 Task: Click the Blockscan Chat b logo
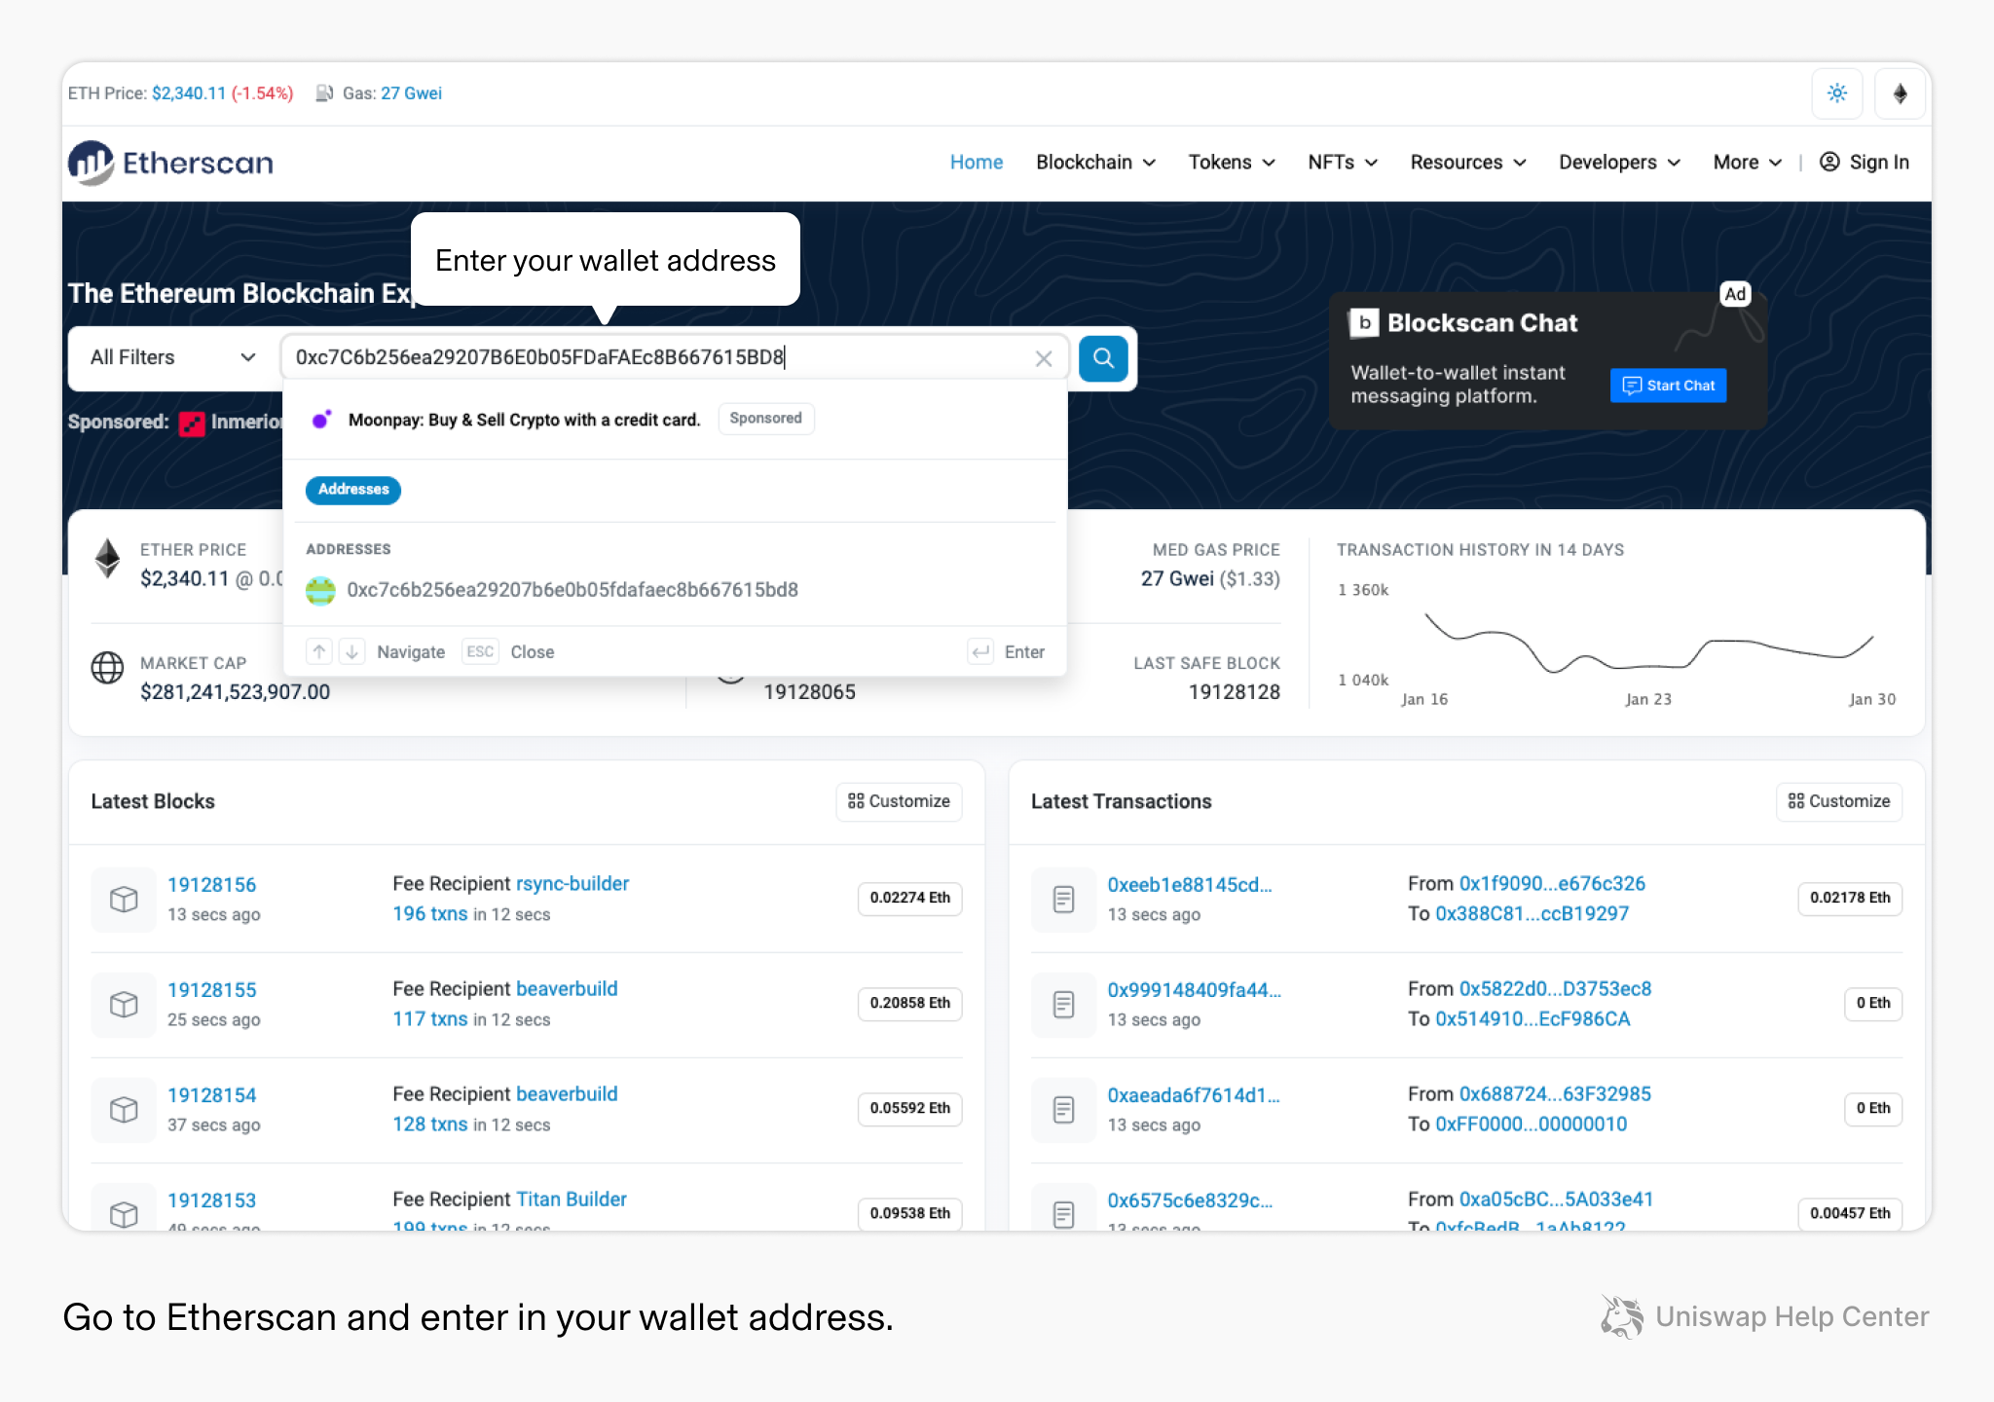1364,322
